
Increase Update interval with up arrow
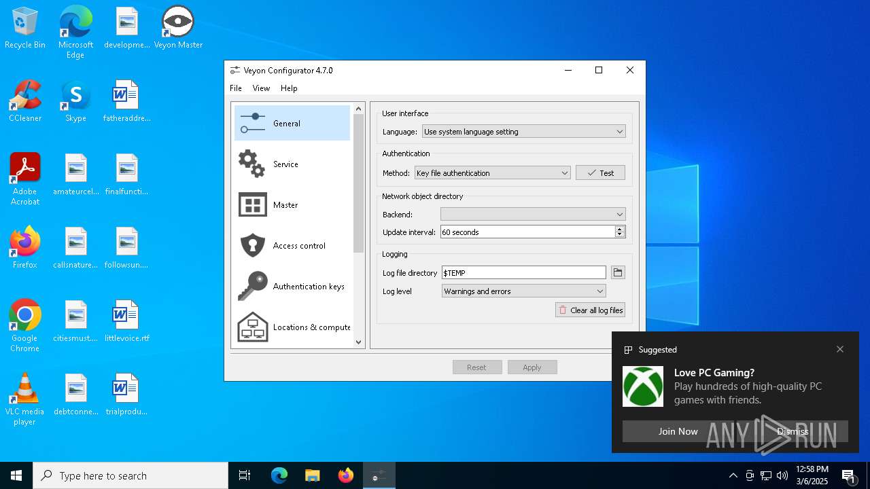click(x=619, y=229)
